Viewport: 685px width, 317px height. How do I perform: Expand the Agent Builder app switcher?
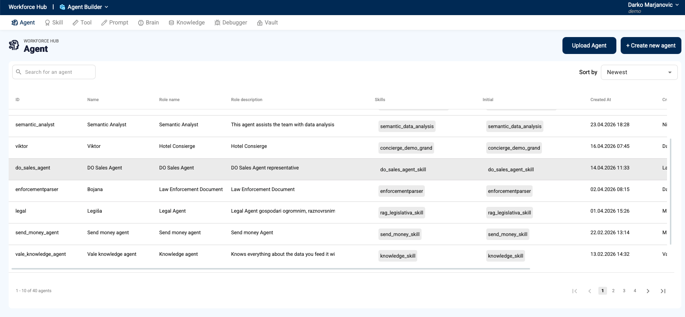[x=84, y=7]
